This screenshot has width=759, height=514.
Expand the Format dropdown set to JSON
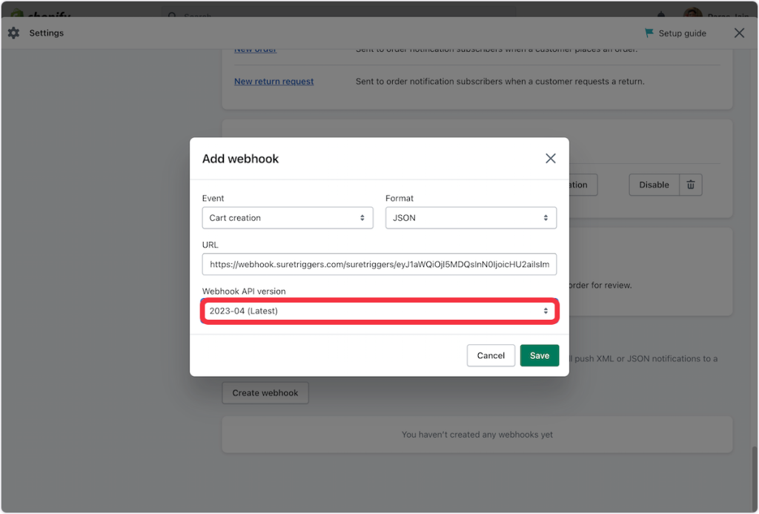click(x=471, y=218)
